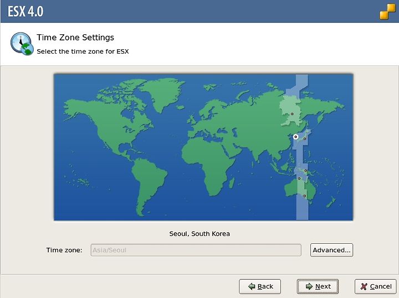The width and height of the screenshot is (399, 298).
Task: Click the Tokyo marker in Japan on map
Action: click(x=305, y=139)
